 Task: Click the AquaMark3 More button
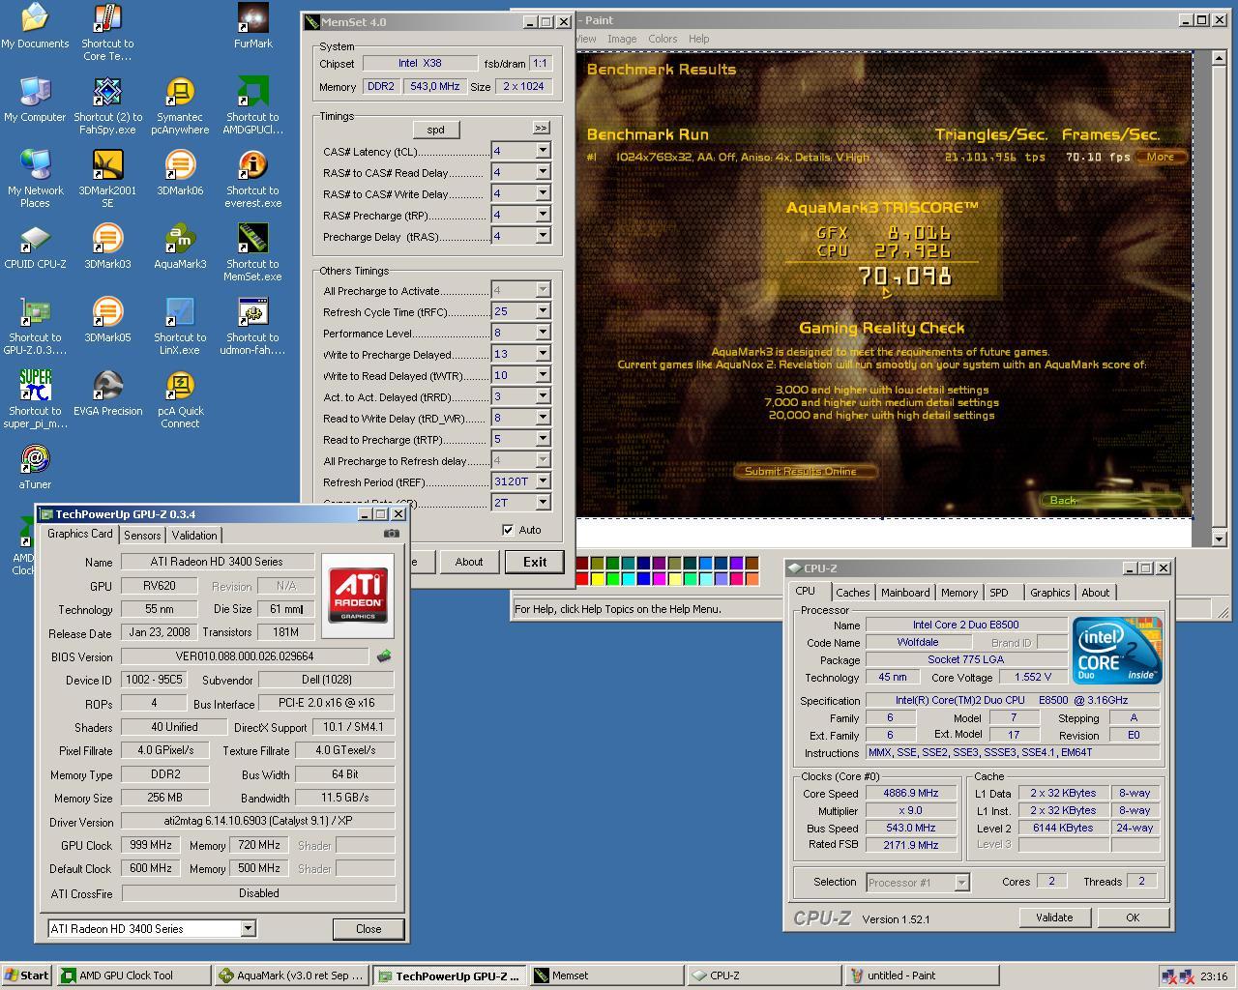(x=1160, y=157)
